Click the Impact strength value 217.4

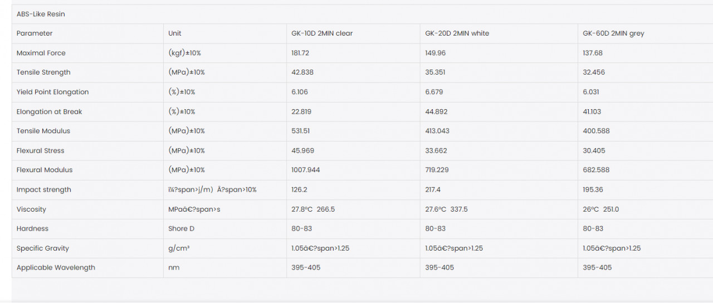[433, 189]
